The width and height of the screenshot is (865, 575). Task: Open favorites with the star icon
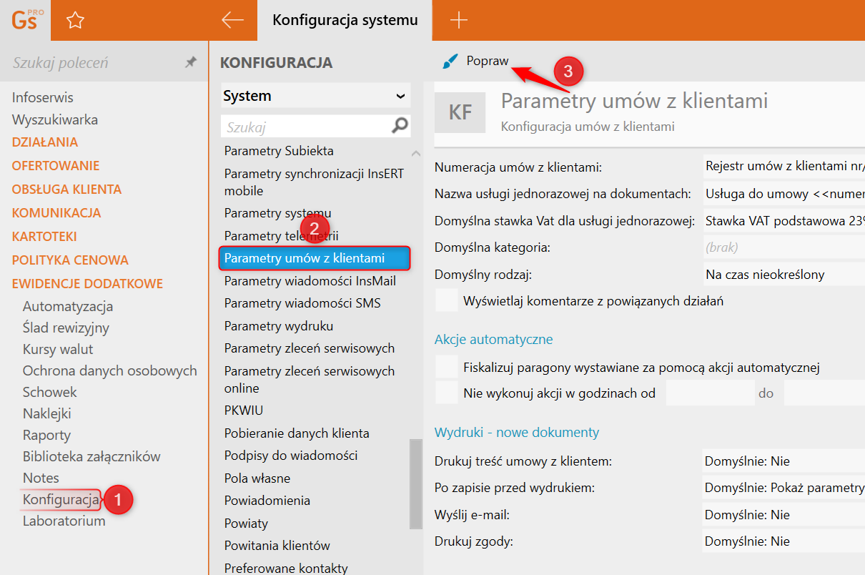[75, 21]
